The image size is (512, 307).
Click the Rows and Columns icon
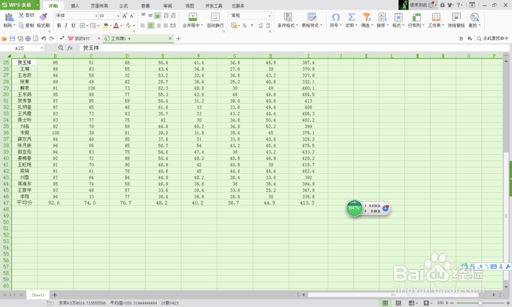click(x=416, y=17)
